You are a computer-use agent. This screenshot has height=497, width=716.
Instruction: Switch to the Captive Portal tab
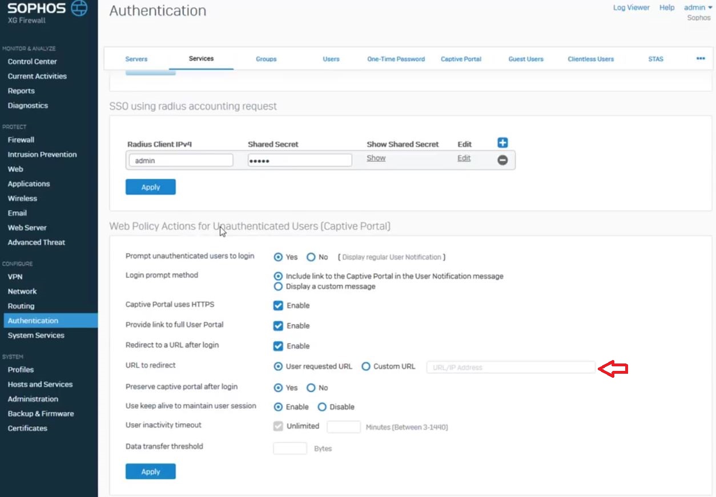[461, 59]
